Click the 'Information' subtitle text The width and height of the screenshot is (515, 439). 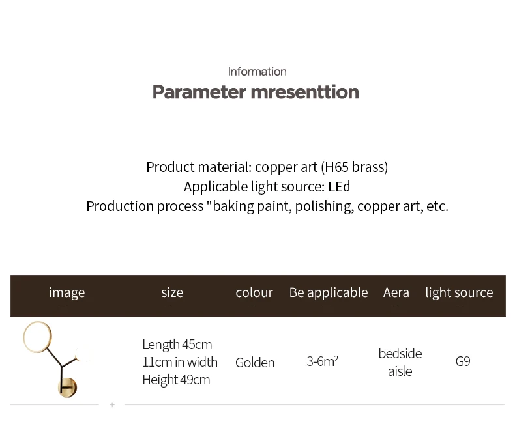click(257, 72)
